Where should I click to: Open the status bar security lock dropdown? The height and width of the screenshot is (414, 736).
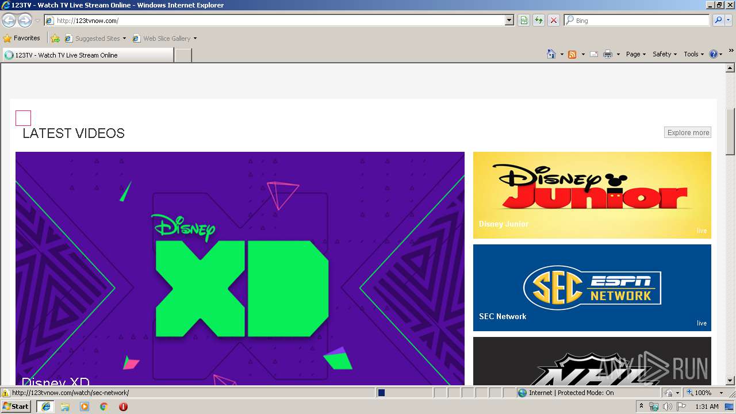[x=672, y=393]
